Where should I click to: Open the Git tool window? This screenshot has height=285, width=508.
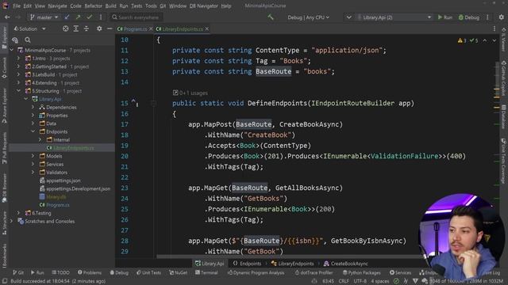(x=18, y=272)
